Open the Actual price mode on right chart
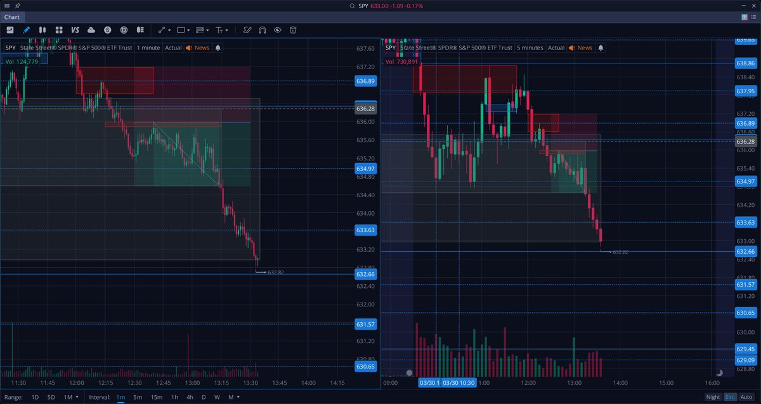761x404 pixels. tap(556, 48)
